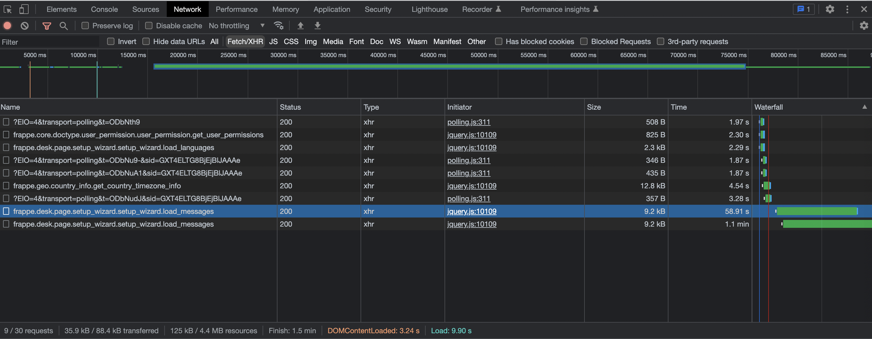
Task: Check Hide data URLs checkbox
Action: point(146,42)
